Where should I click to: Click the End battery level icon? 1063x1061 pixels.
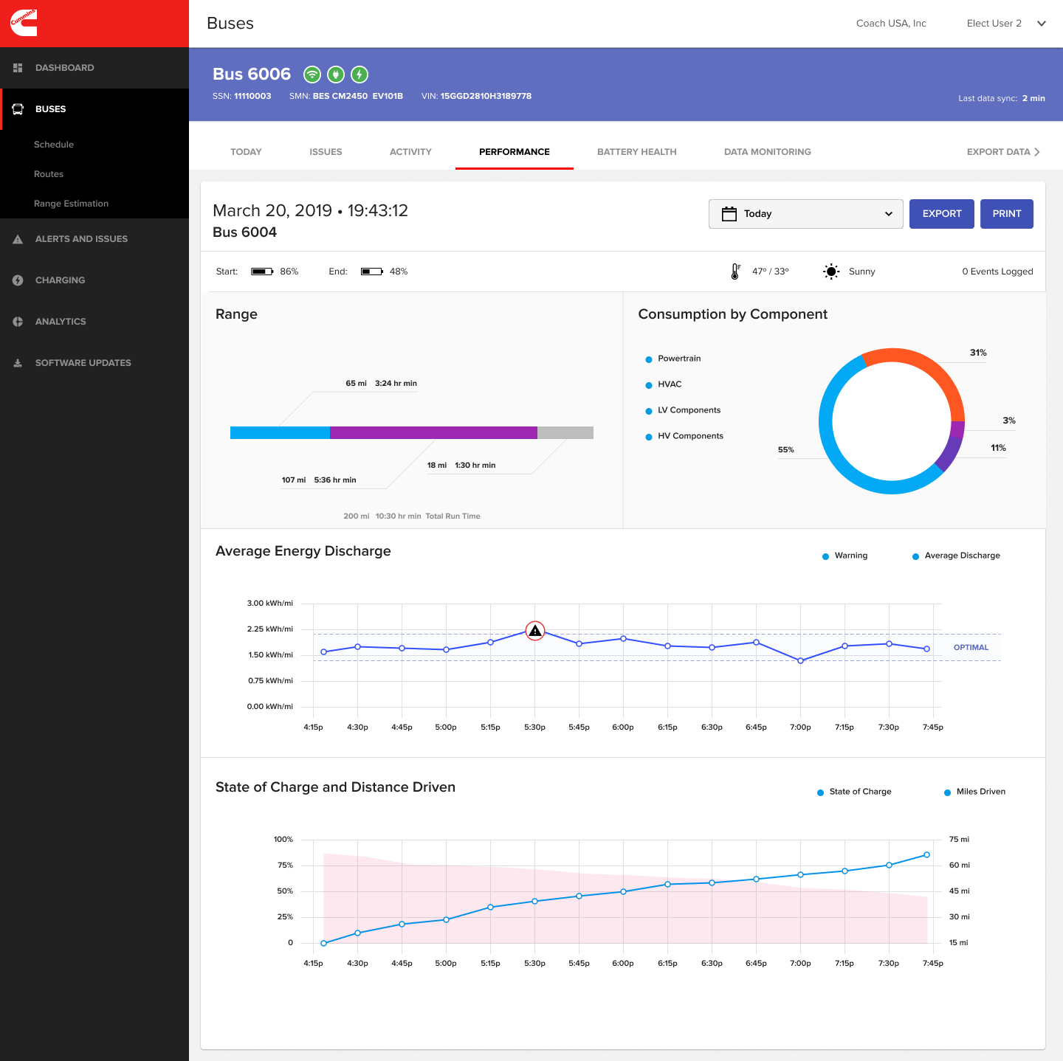point(372,272)
